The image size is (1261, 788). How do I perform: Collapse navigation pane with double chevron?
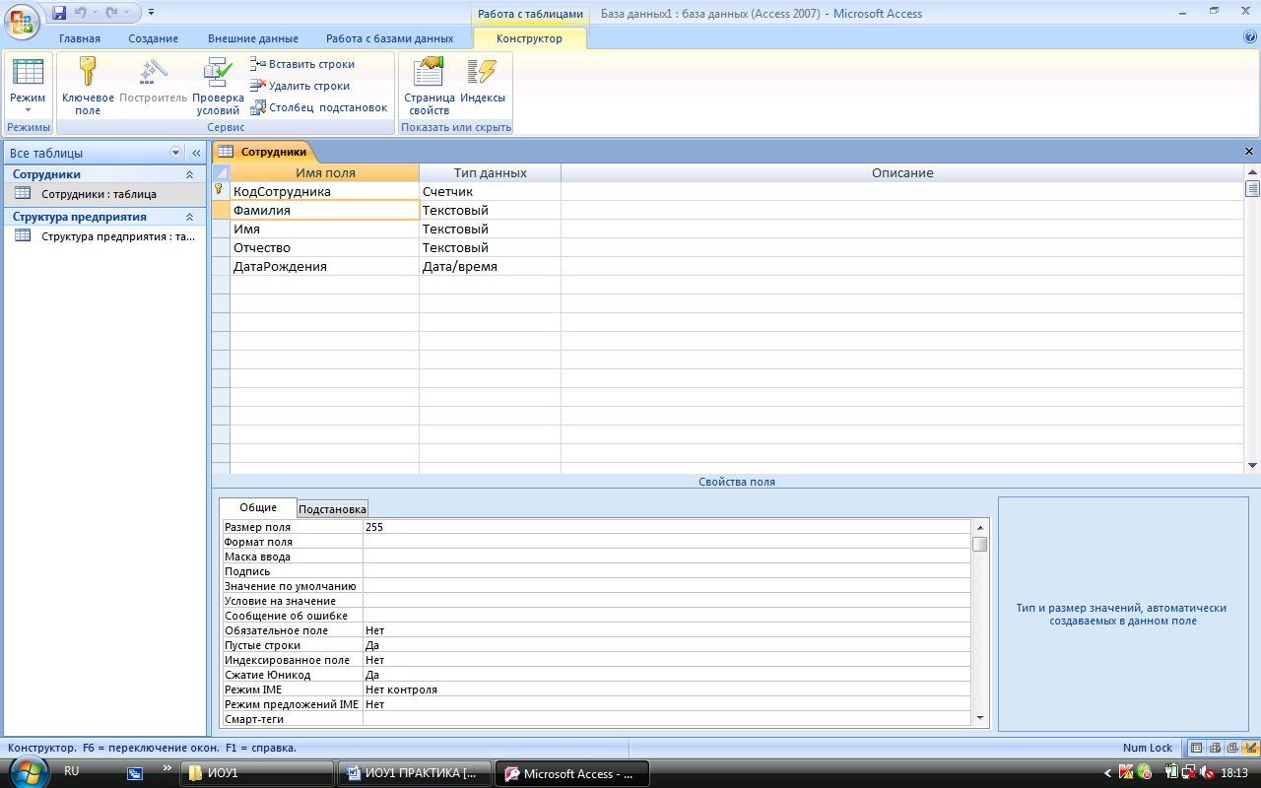196,153
